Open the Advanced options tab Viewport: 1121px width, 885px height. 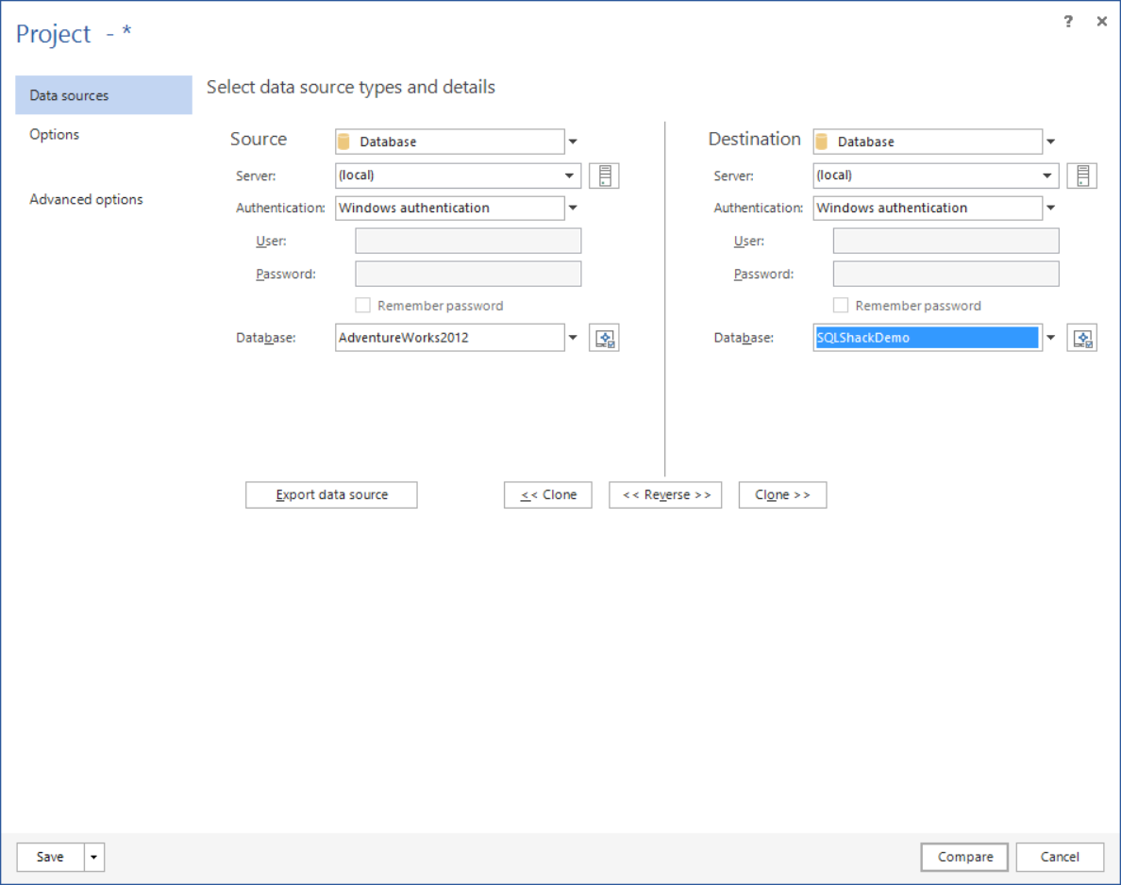point(86,199)
